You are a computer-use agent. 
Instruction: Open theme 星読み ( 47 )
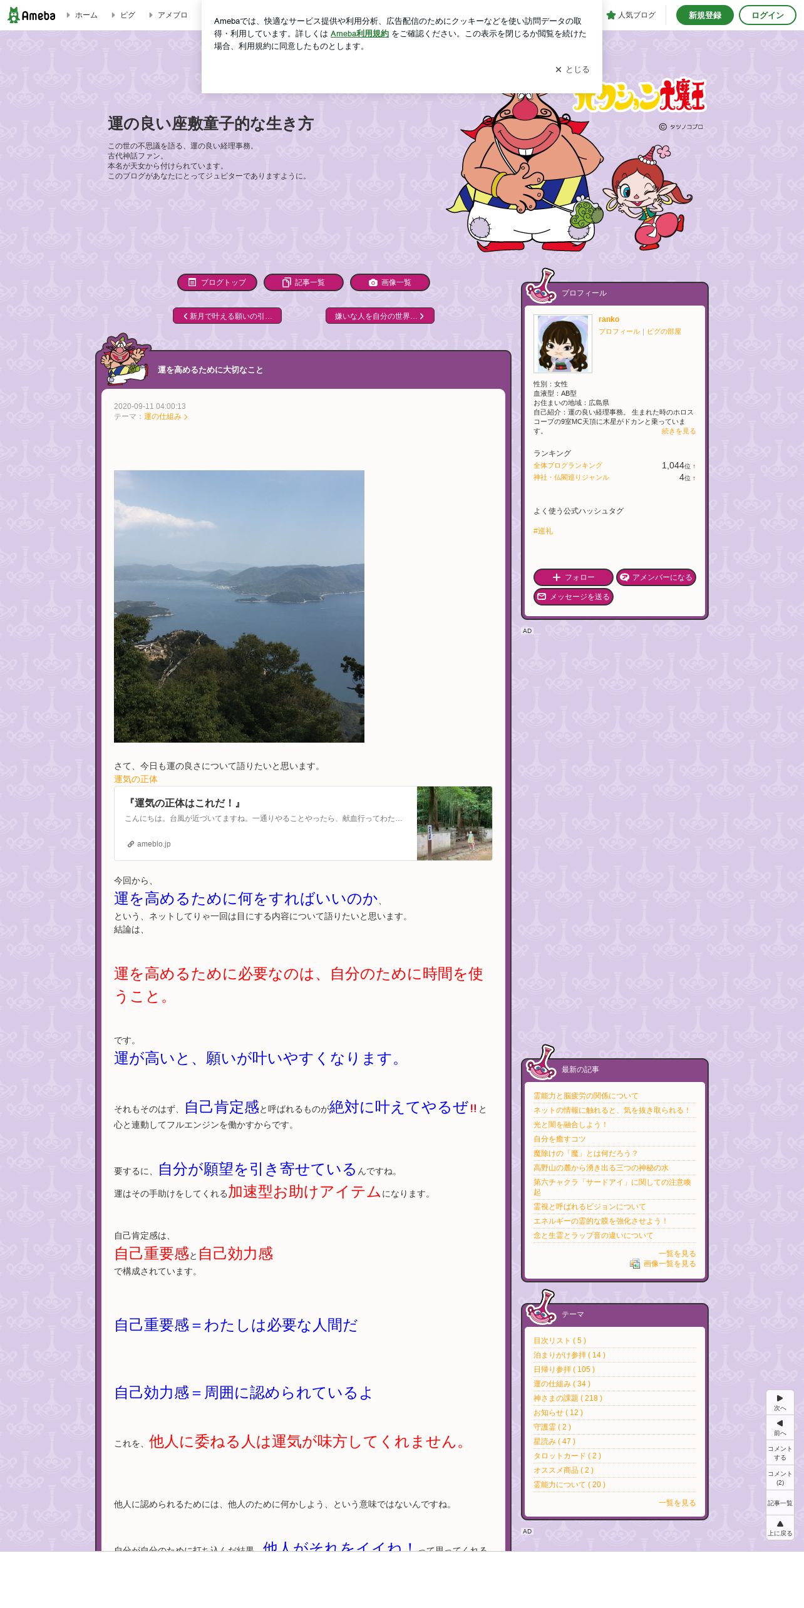pos(554,1441)
